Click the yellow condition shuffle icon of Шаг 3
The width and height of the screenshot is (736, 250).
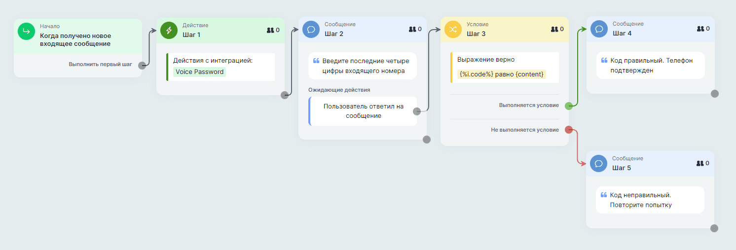453,29
